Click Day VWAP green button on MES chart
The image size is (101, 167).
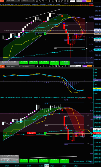(44, 63)
